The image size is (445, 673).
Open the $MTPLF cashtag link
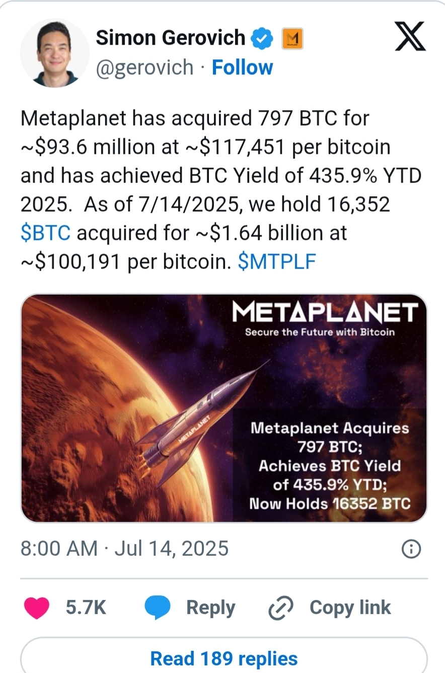click(x=276, y=262)
